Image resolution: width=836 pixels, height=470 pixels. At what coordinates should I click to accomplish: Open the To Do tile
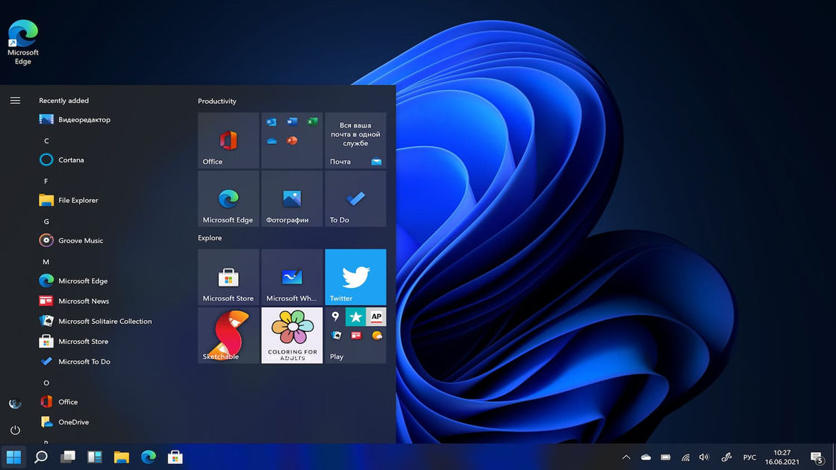point(355,199)
